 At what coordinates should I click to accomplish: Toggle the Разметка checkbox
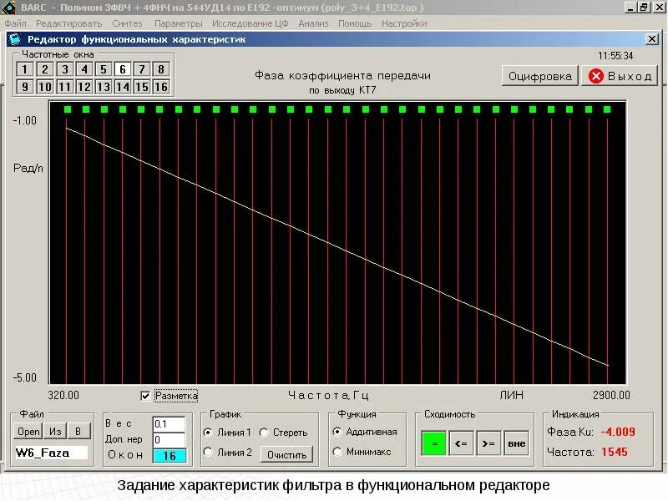(x=145, y=396)
